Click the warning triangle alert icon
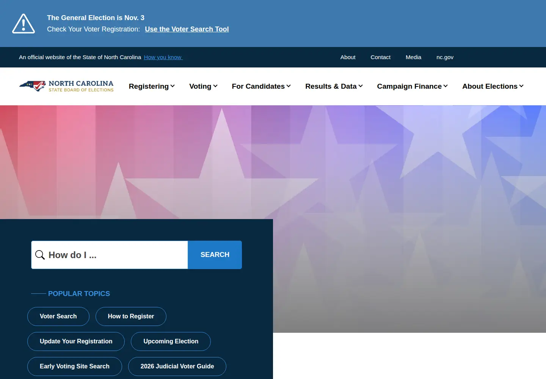The image size is (546, 379). (x=24, y=23)
